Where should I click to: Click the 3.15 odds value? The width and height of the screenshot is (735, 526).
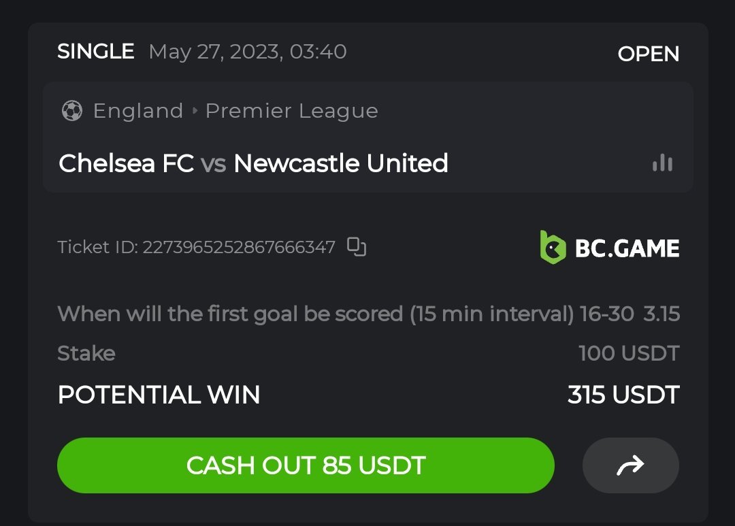(x=661, y=314)
